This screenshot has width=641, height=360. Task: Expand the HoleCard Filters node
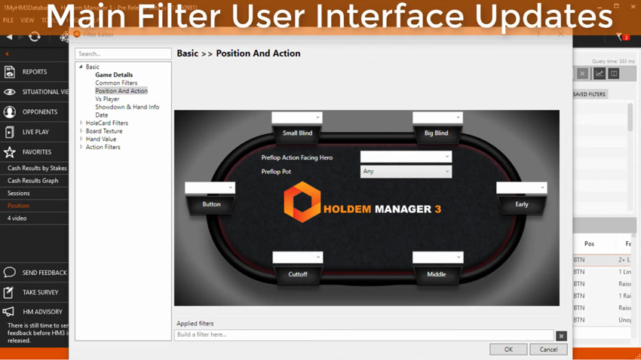81,123
